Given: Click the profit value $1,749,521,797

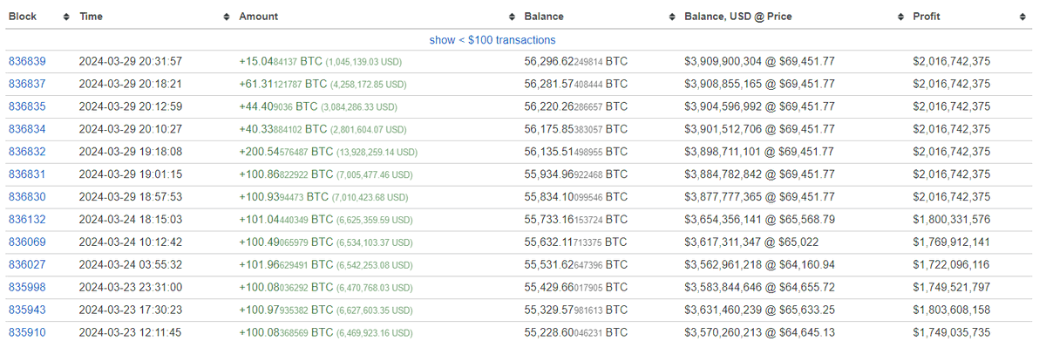Looking at the screenshot, I should (952, 287).
